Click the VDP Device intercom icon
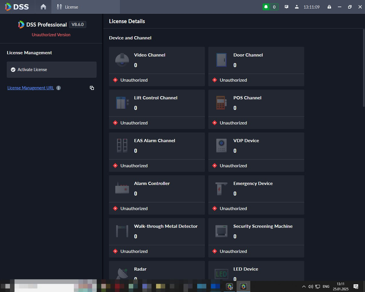The height and width of the screenshot is (292, 365). pyautogui.click(x=221, y=146)
